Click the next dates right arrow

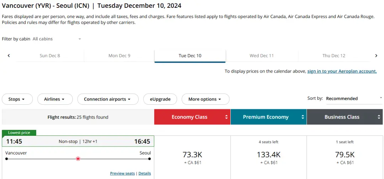pos(376,56)
